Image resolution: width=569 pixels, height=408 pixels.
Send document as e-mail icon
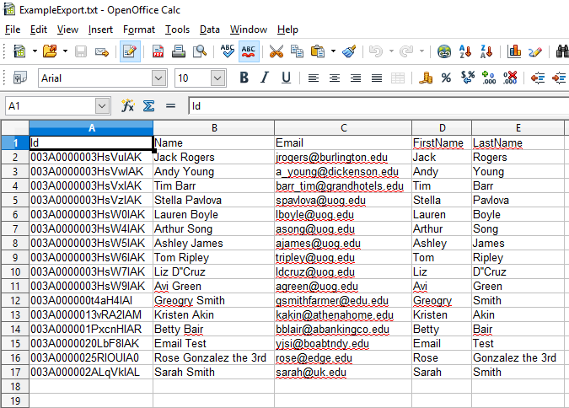coord(102,51)
